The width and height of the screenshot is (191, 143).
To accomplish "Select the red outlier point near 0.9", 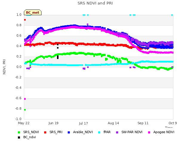I will [25, 20].
